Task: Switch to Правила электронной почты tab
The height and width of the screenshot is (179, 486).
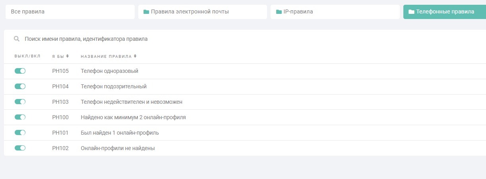Action: coord(202,12)
